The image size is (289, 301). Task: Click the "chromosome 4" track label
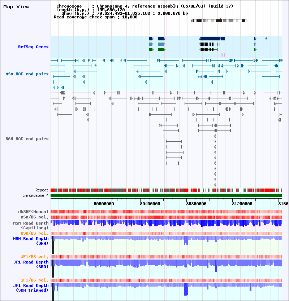tap(35, 195)
